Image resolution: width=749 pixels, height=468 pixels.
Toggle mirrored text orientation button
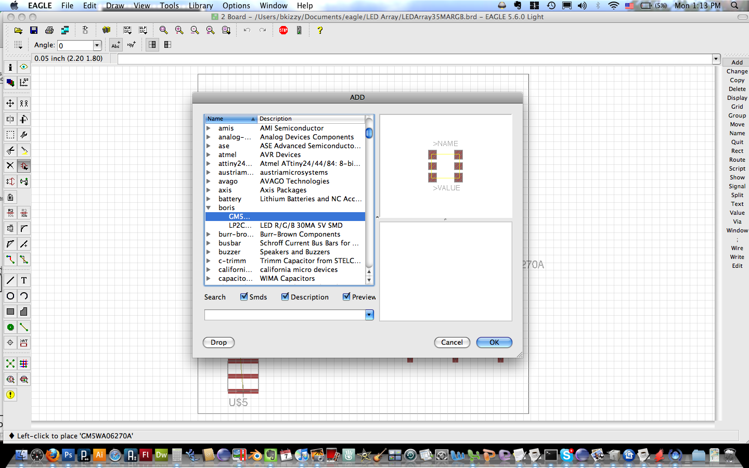click(x=131, y=45)
